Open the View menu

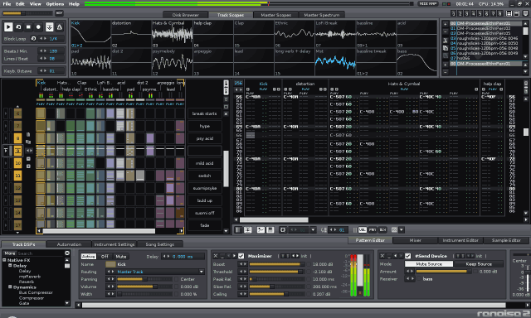tap(35, 4)
